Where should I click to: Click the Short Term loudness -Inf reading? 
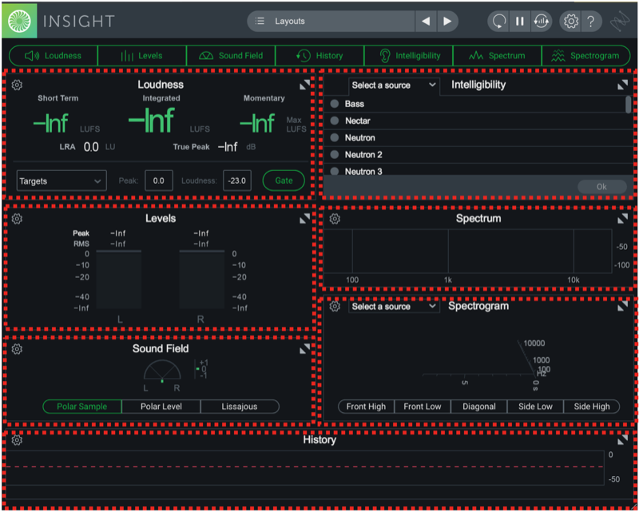click(x=50, y=123)
